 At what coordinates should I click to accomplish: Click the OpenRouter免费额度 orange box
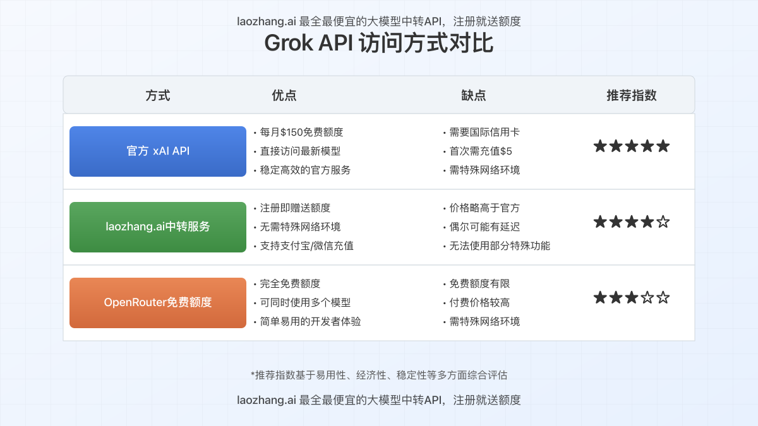[x=158, y=303]
